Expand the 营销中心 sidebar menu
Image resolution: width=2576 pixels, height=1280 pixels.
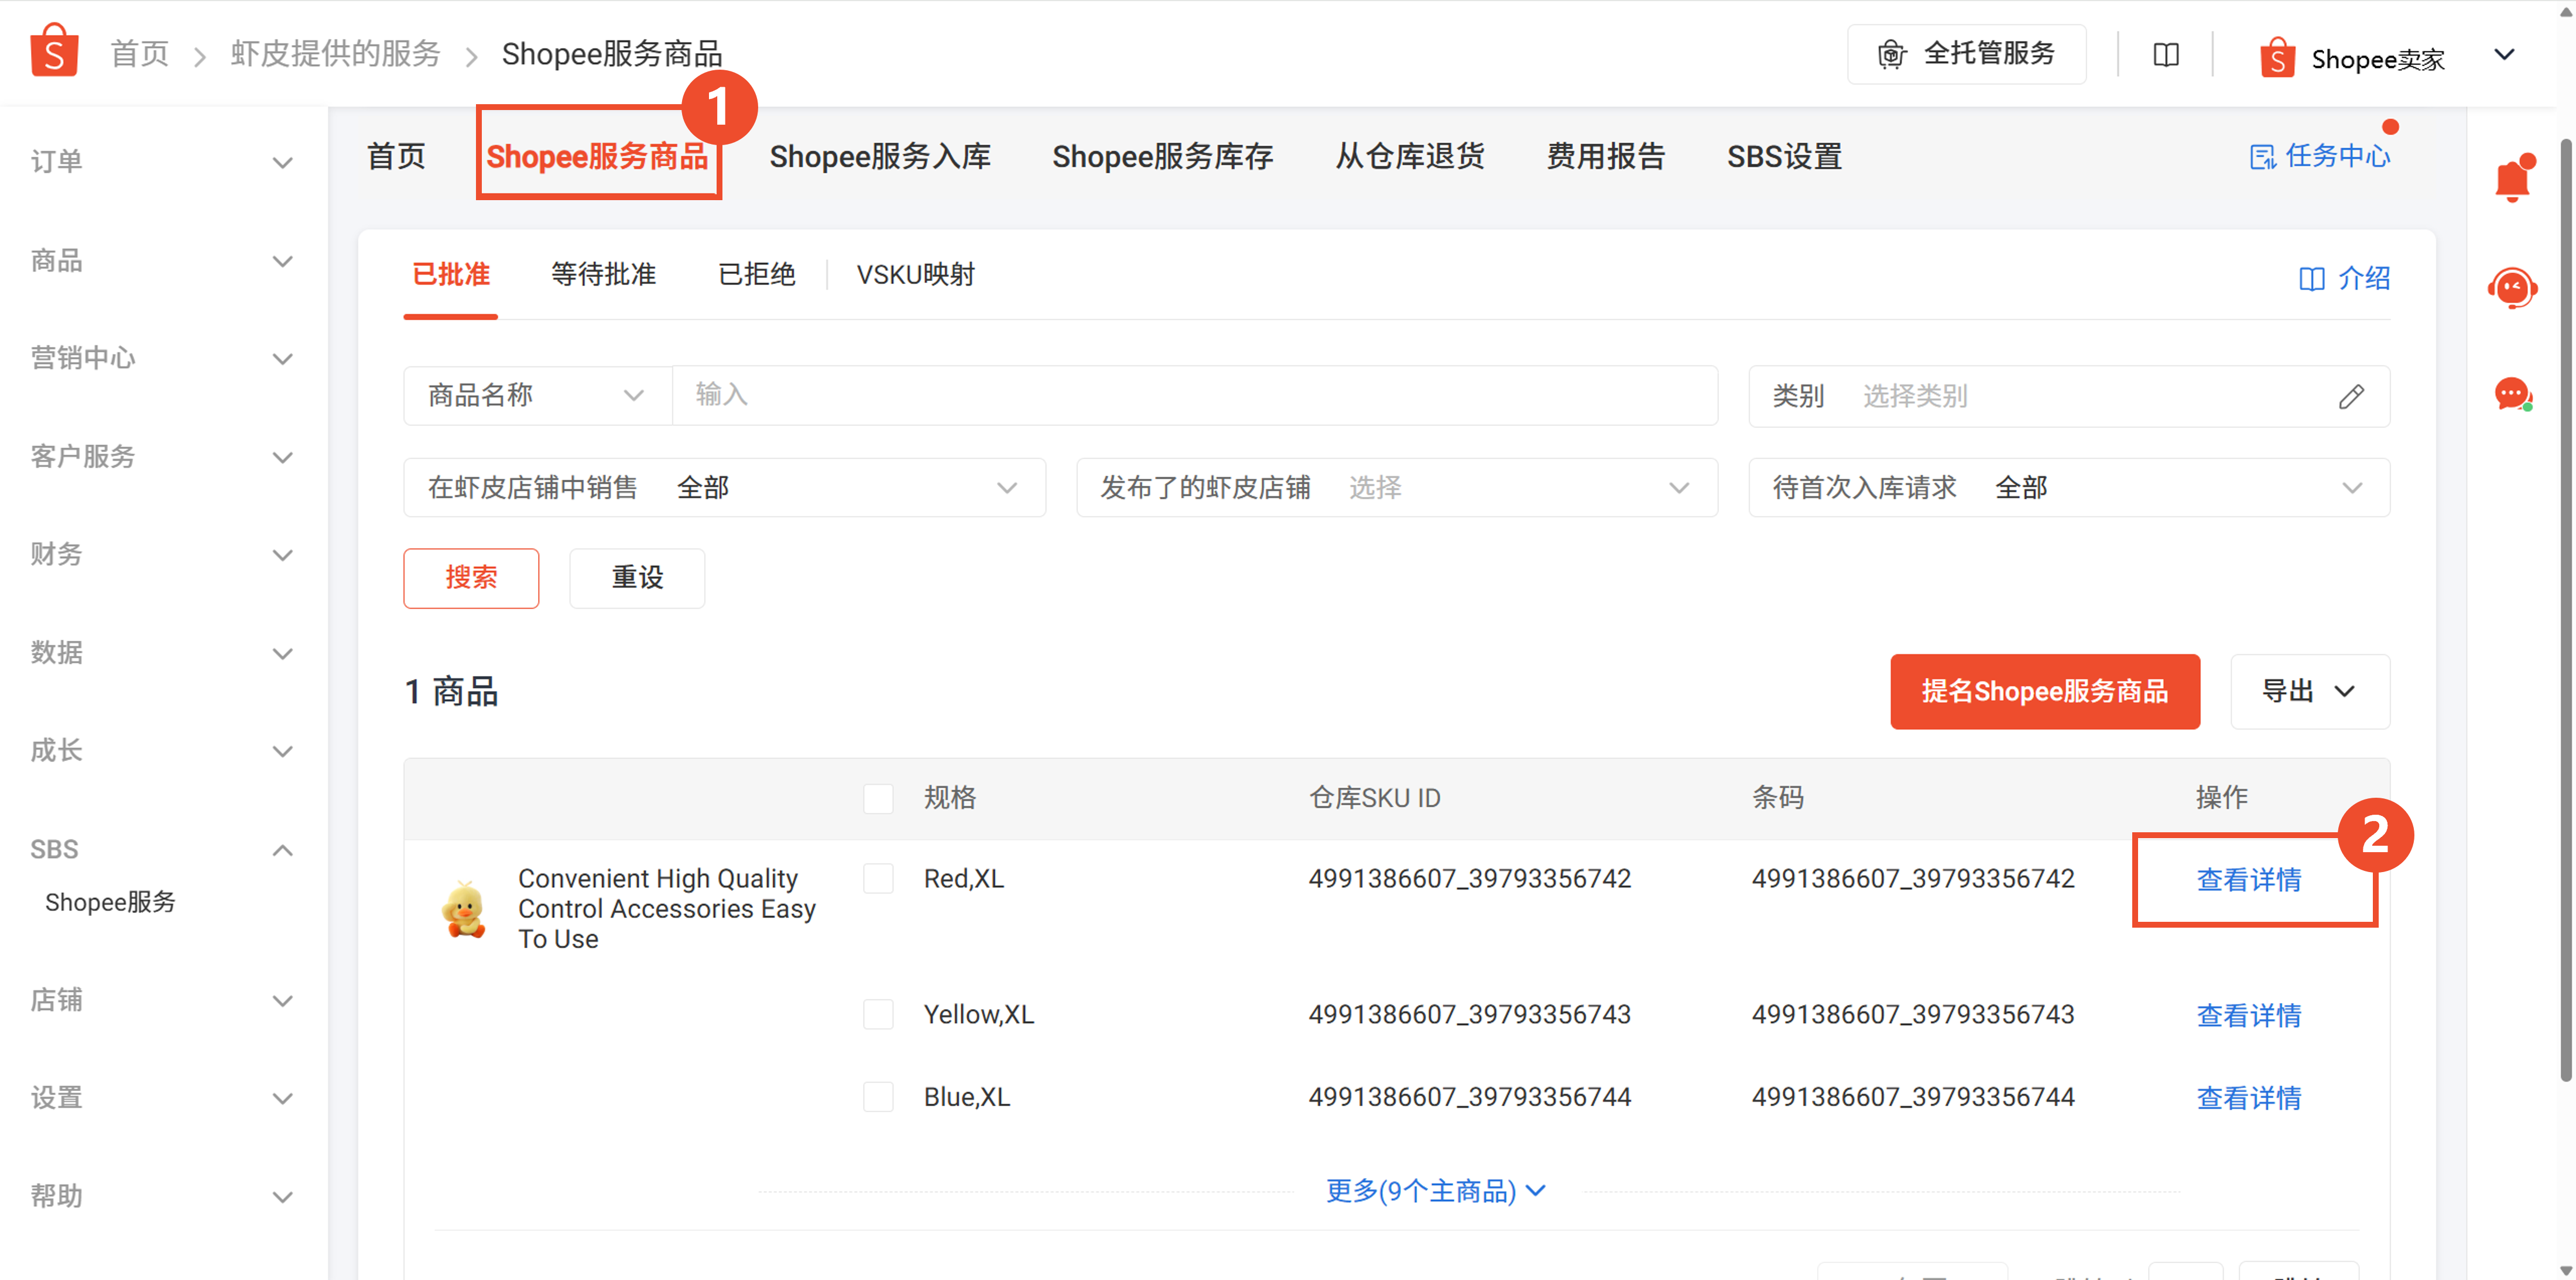(x=163, y=358)
